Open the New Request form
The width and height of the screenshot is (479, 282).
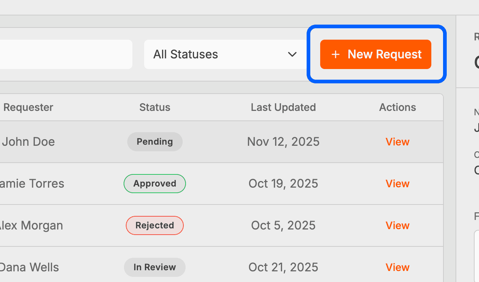(x=375, y=54)
